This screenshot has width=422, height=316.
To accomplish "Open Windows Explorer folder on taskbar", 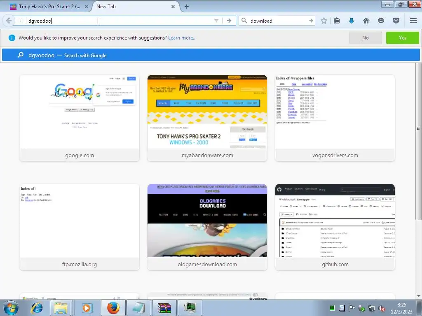I will [x=61, y=308].
